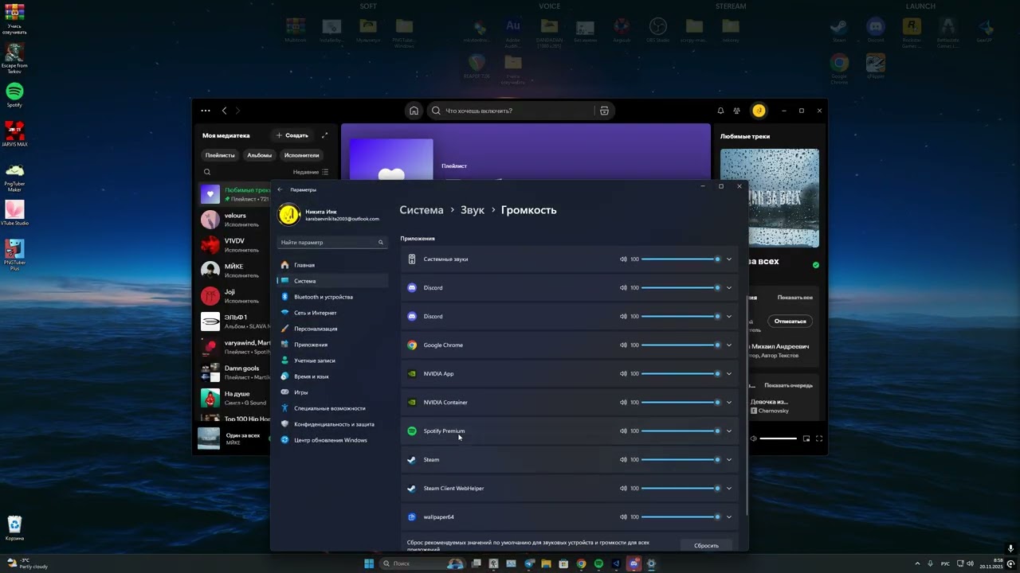Click Показать все link in Spotify
Image resolution: width=1020 pixels, height=573 pixels.
coord(795,297)
